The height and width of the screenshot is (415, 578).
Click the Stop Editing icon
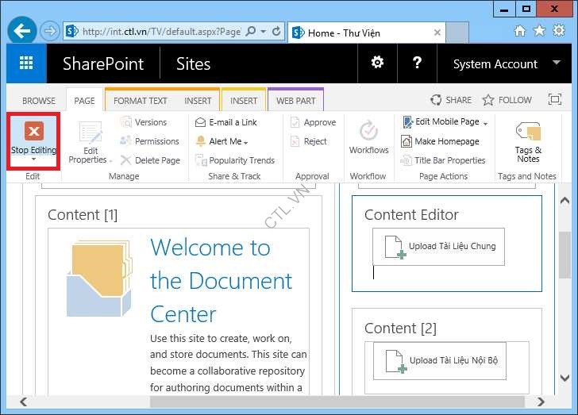(33, 132)
